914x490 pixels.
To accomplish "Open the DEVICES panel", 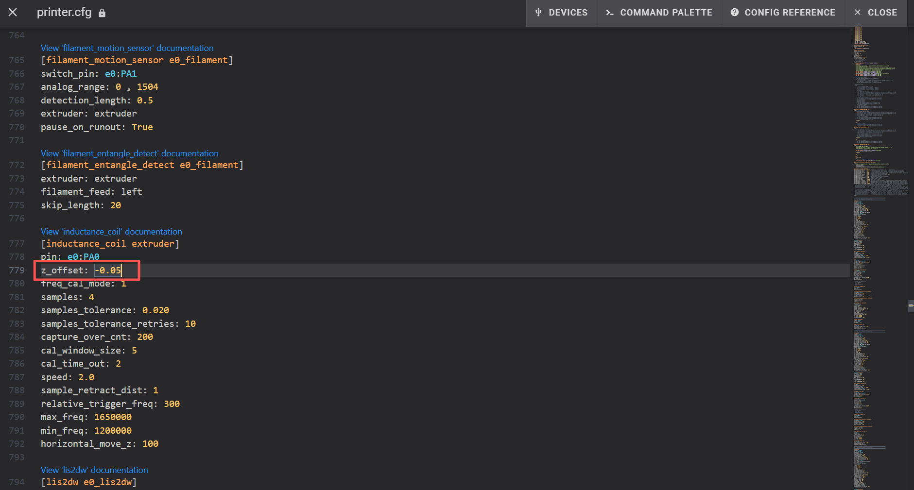I will pyautogui.click(x=561, y=13).
